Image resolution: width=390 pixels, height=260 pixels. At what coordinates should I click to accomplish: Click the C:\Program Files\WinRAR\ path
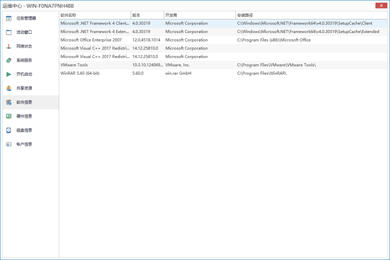tap(262, 73)
